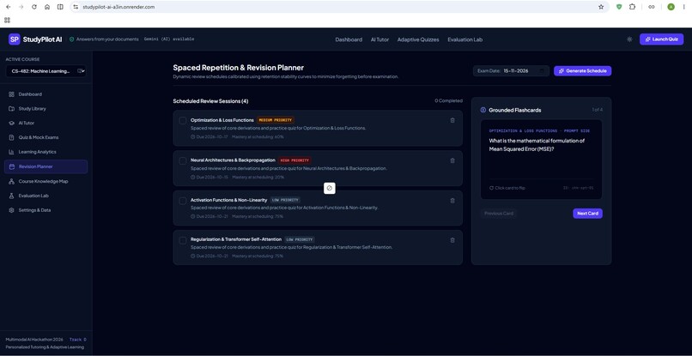The width and height of the screenshot is (692, 356).
Task: Open the exam date calendar picker
Action: coord(542,70)
